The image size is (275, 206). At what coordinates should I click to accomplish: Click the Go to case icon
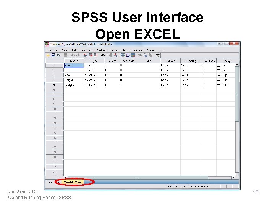pos(86,55)
